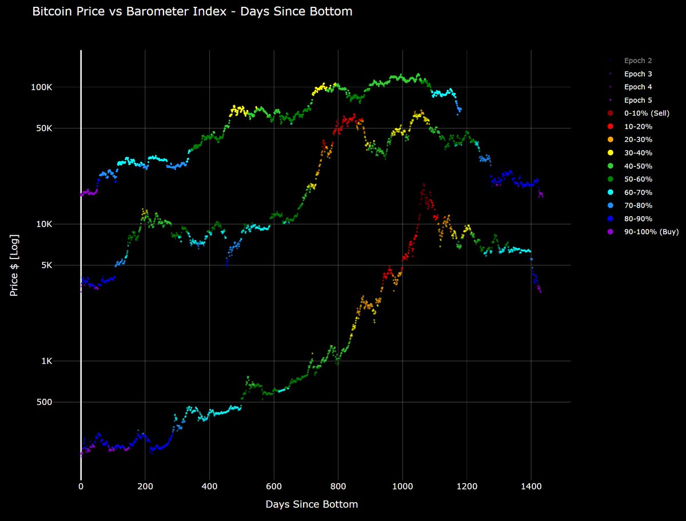Toggle the Epoch 4 legend entry

[x=631, y=87]
